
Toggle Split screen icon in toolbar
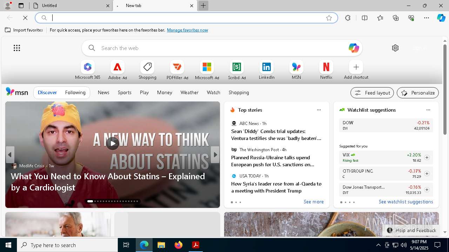(x=364, y=18)
